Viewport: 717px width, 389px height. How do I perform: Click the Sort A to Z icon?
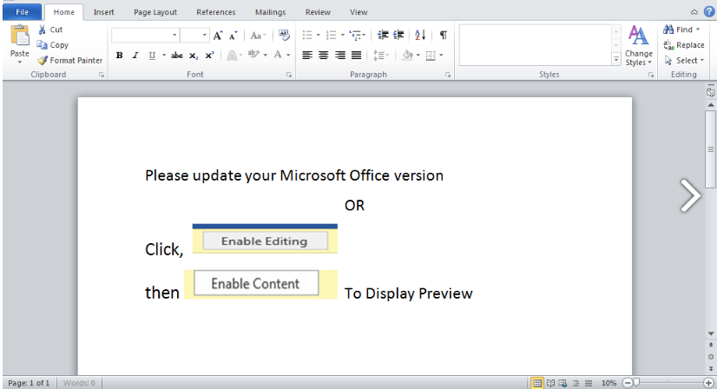420,35
